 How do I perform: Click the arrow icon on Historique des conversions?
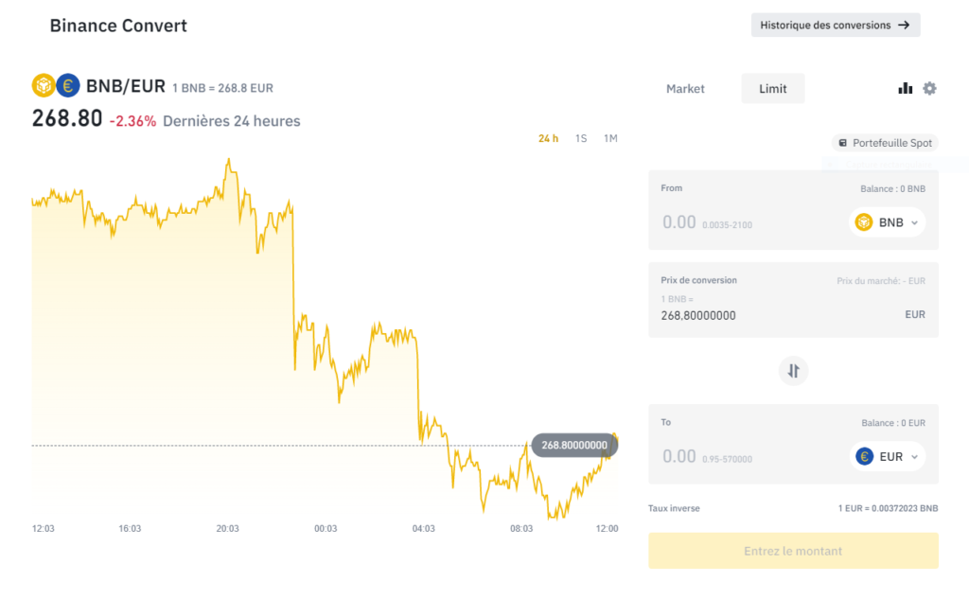click(x=906, y=25)
